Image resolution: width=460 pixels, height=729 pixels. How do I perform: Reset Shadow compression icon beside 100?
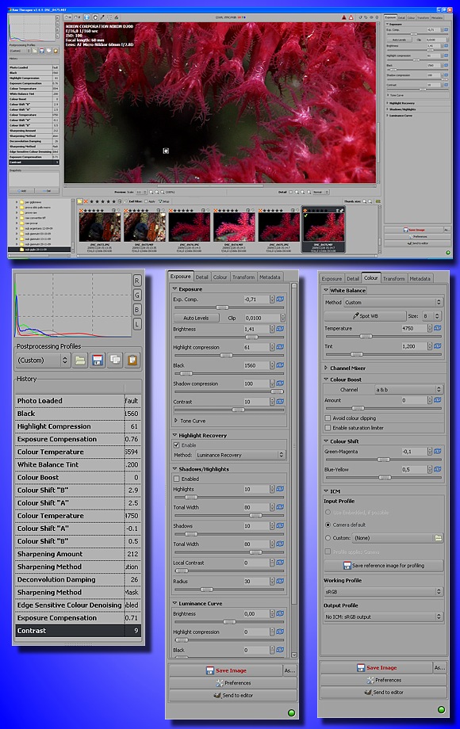click(x=280, y=384)
